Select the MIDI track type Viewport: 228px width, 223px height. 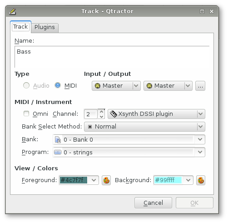[x=58, y=85]
